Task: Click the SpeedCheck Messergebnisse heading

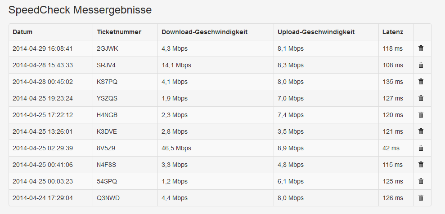Action: click(80, 10)
